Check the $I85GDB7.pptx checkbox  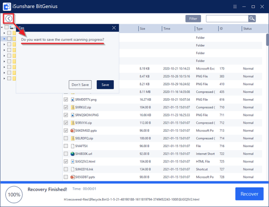(x=66, y=177)
